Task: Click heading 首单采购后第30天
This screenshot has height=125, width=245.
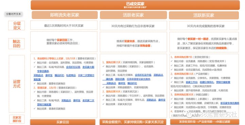Action: pyautogui.click(x=182, y=95)
